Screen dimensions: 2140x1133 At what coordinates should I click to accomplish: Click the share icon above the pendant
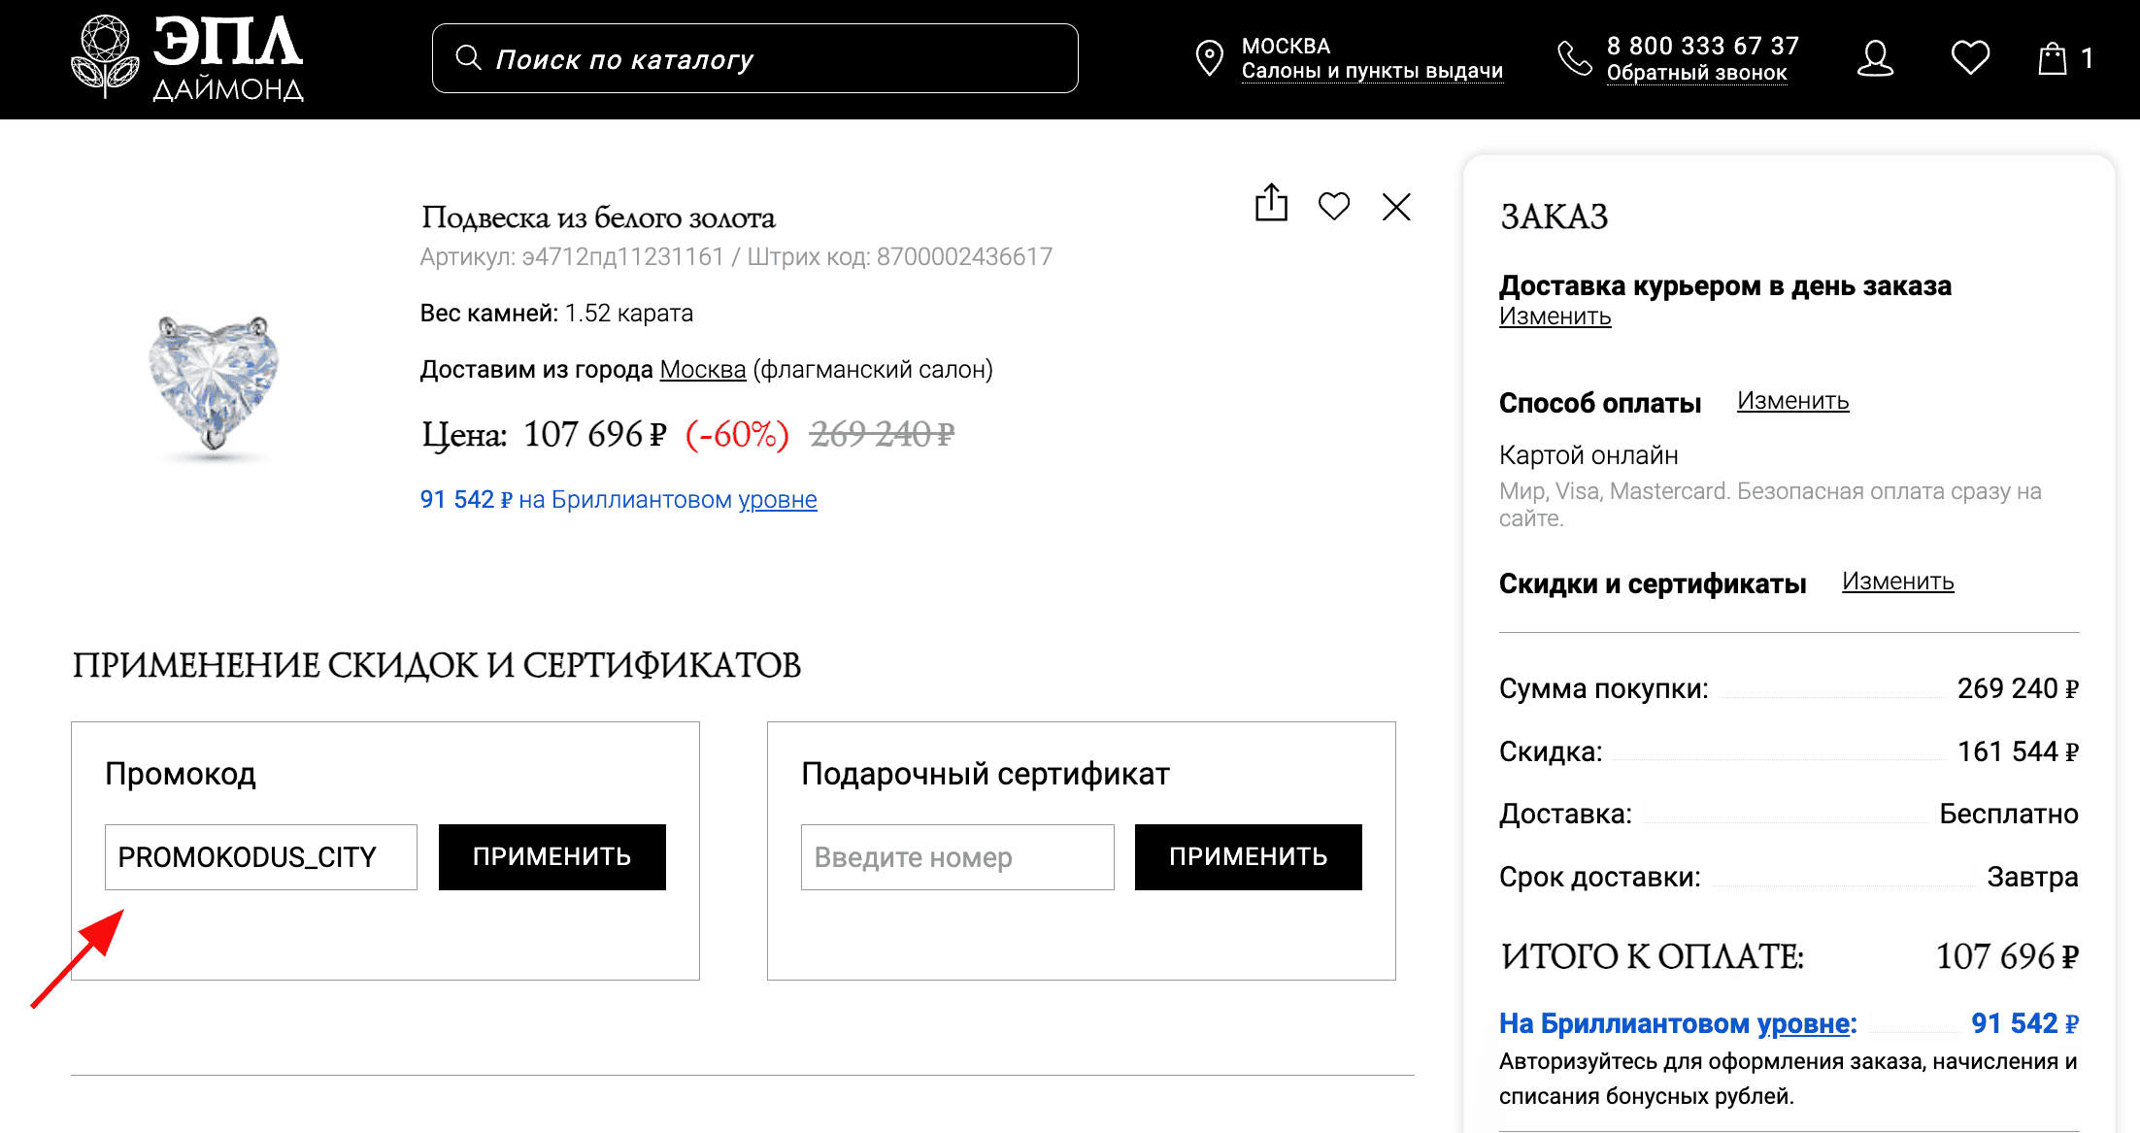pos(1270,205)
